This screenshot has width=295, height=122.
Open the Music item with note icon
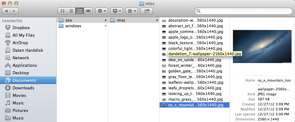click(x=28, y=103)
